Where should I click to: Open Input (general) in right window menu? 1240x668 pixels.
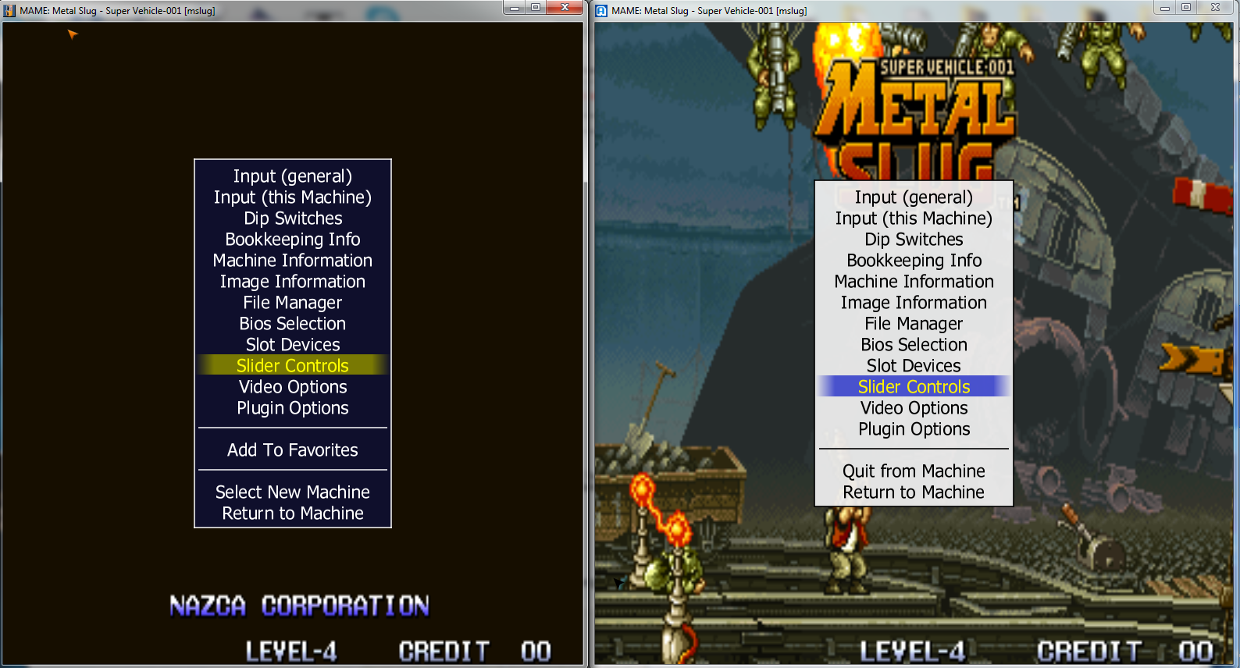coord(914,197)
